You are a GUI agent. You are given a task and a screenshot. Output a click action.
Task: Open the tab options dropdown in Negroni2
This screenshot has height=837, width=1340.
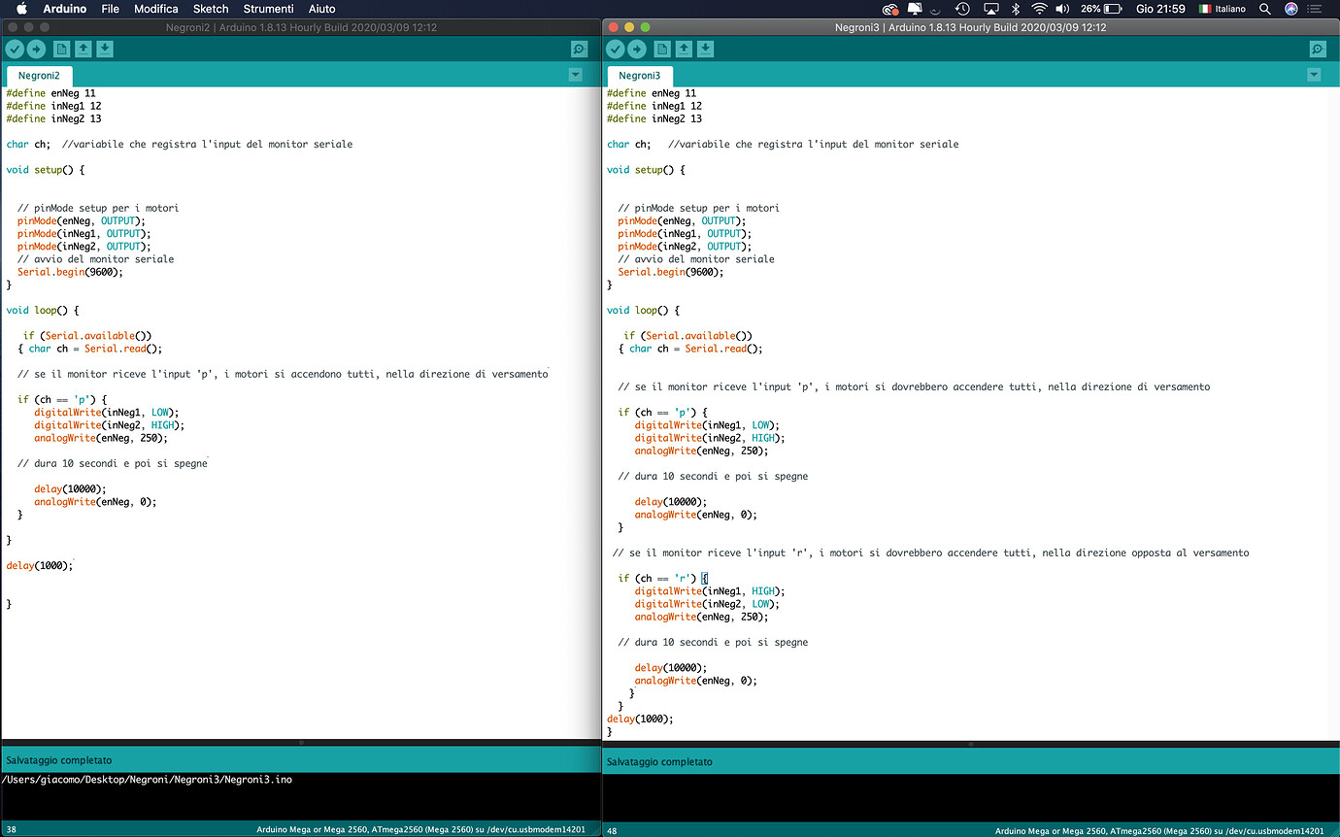[576, 74]
